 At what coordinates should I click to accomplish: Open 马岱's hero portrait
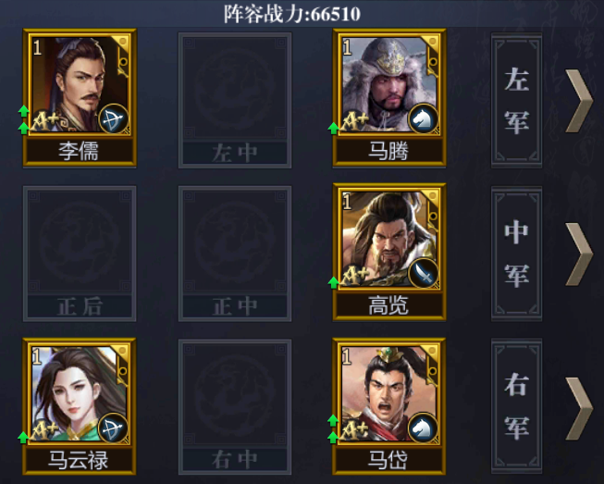(x=389, y=393)
